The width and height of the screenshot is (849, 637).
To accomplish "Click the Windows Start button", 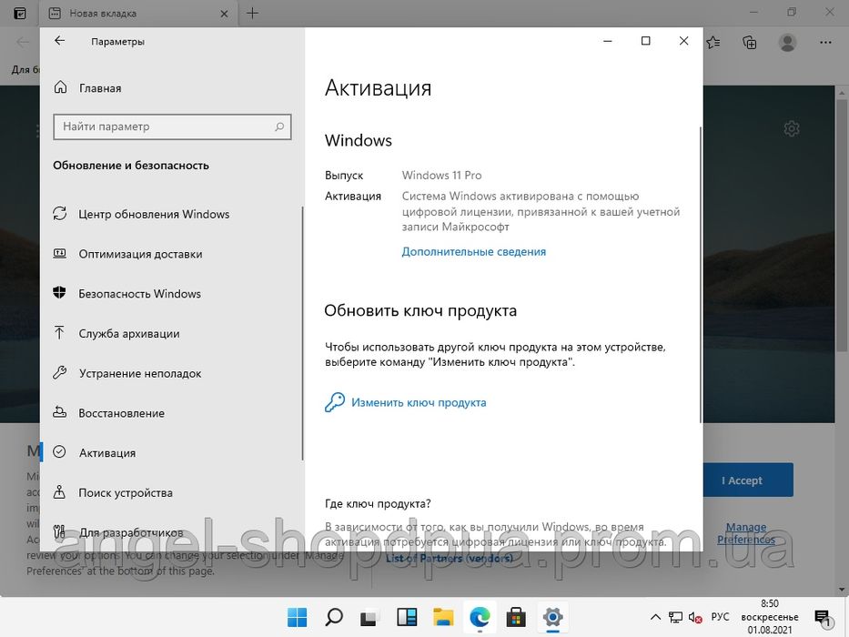I will [x=297, y=617].
